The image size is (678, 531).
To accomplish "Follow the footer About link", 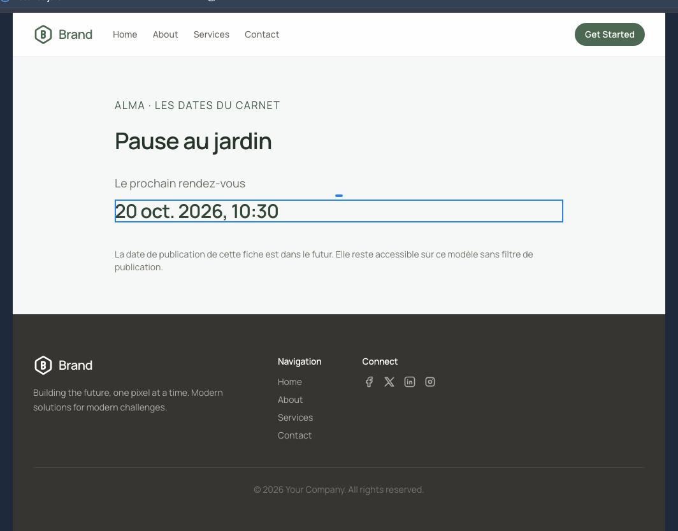I will coord(290,400).
